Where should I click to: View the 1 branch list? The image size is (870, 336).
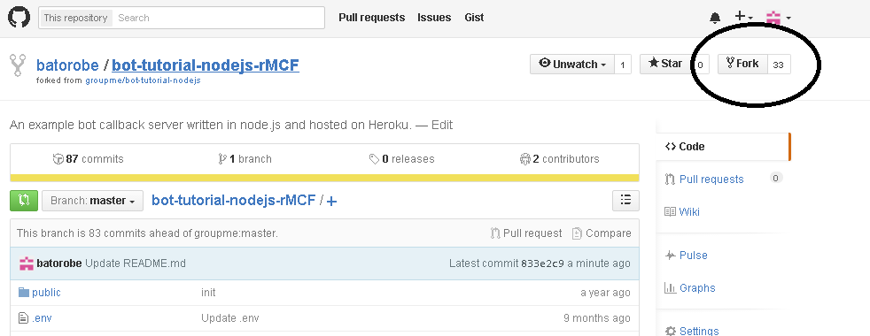pyautogui.click(x=245, y=159)
